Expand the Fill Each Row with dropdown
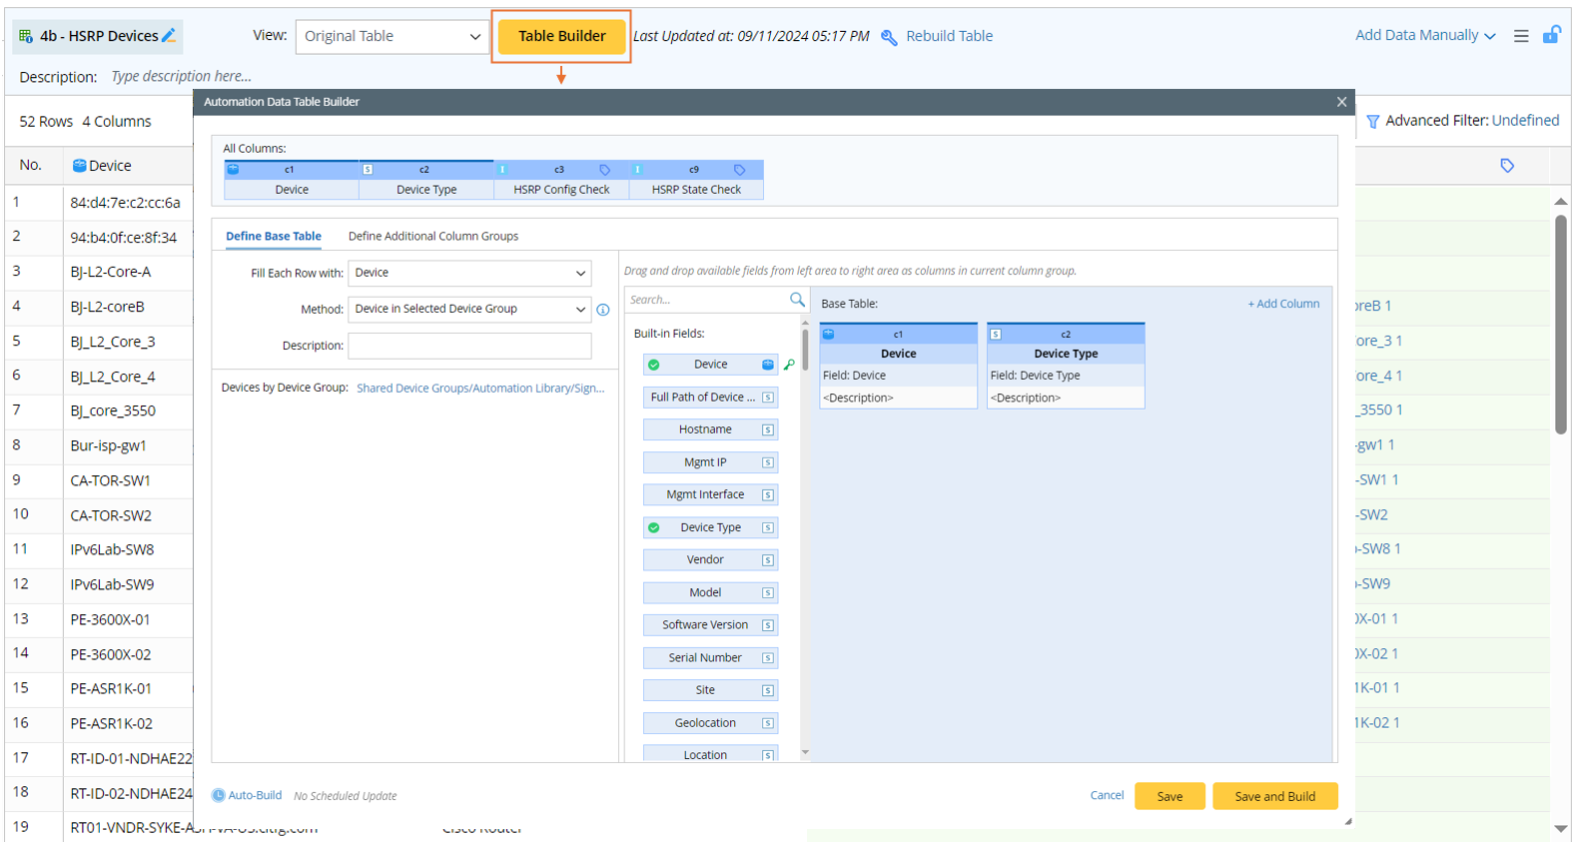The height and width of the screenshot is (842, 1573). (469, 273)
